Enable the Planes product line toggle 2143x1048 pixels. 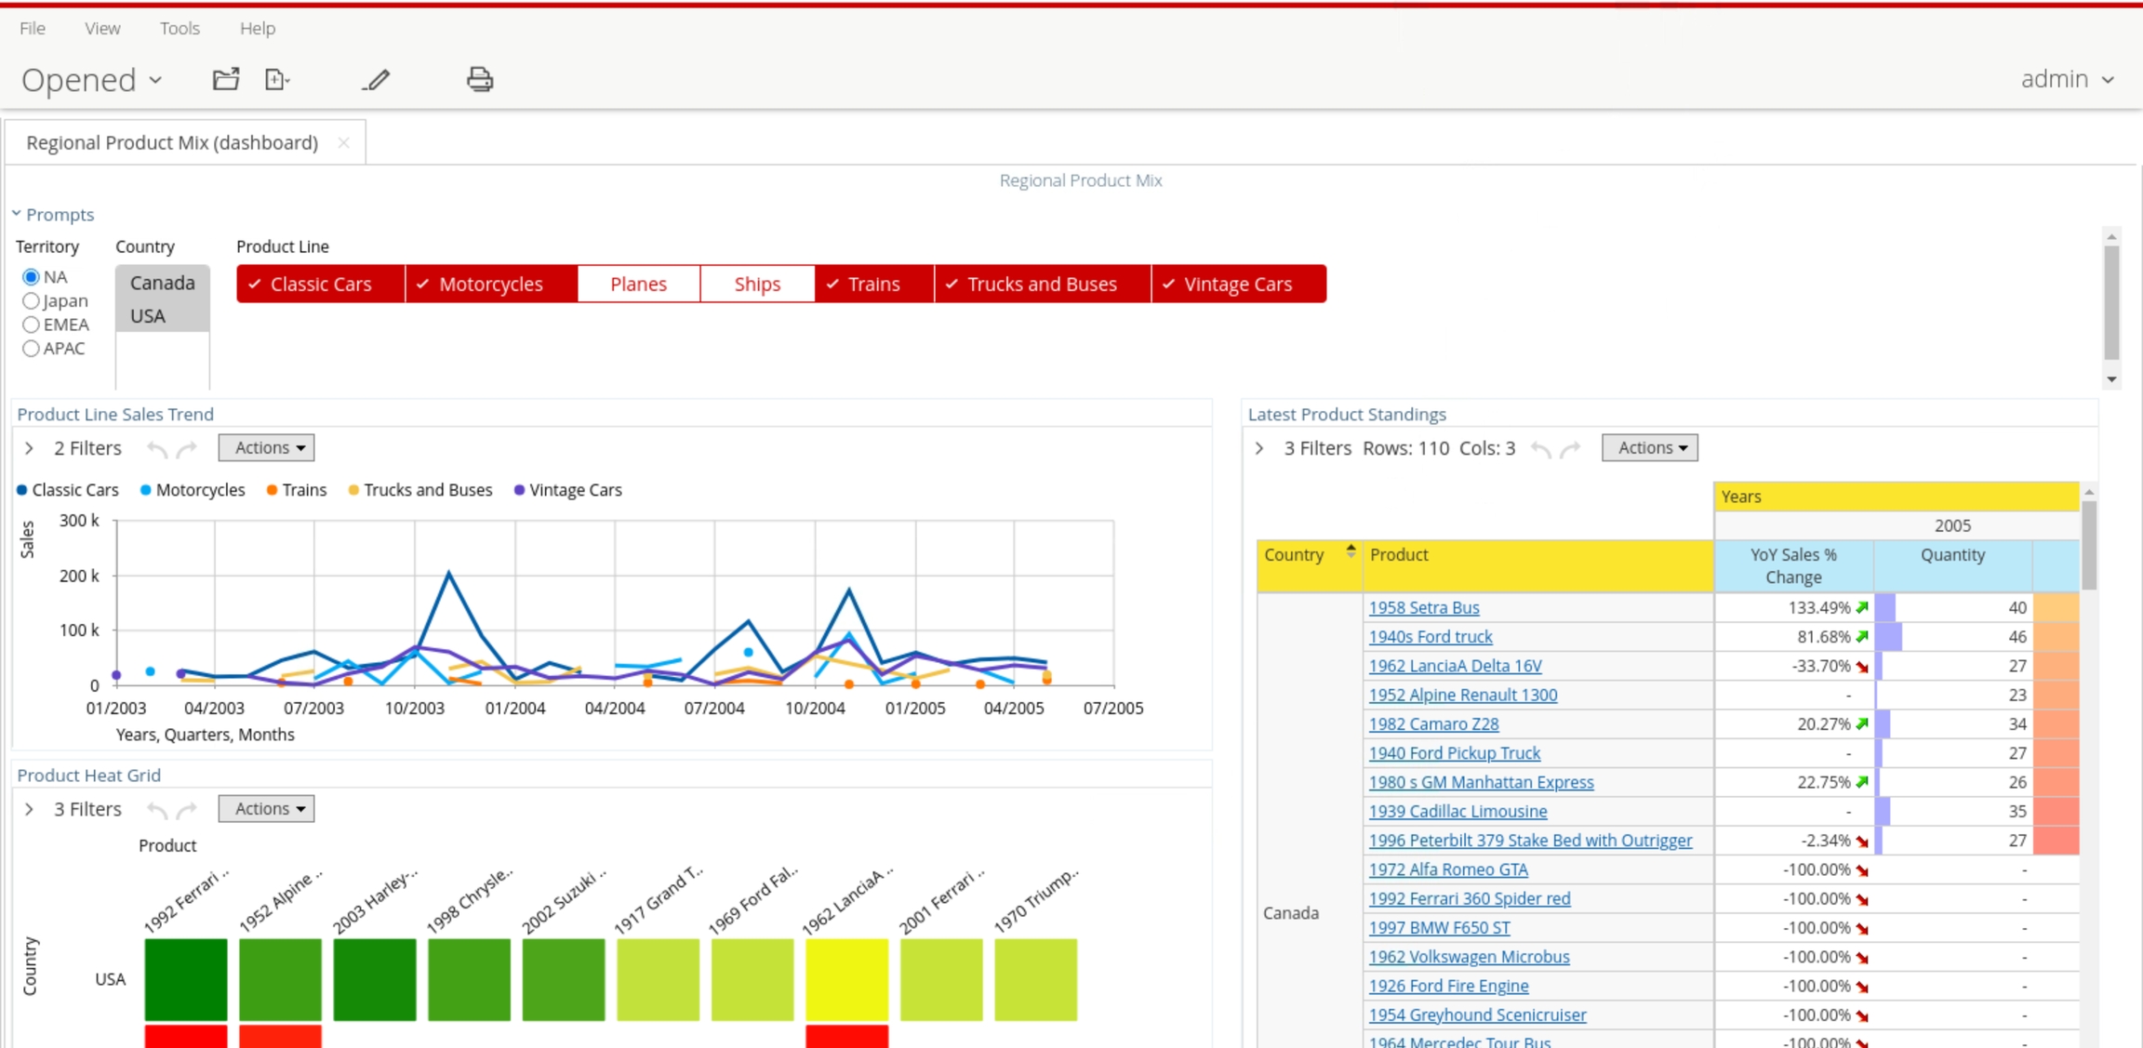[x=638, y=284]
